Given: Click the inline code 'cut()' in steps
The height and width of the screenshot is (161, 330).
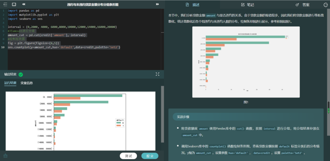Looking at the screenshot, I should pos(240,128).
